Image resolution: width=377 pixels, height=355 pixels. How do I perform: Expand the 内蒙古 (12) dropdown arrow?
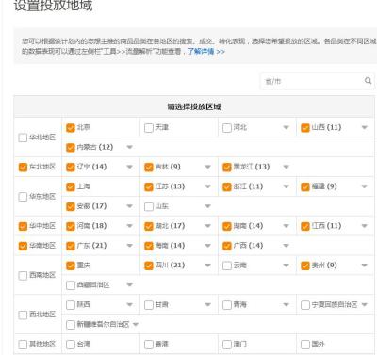129,147
